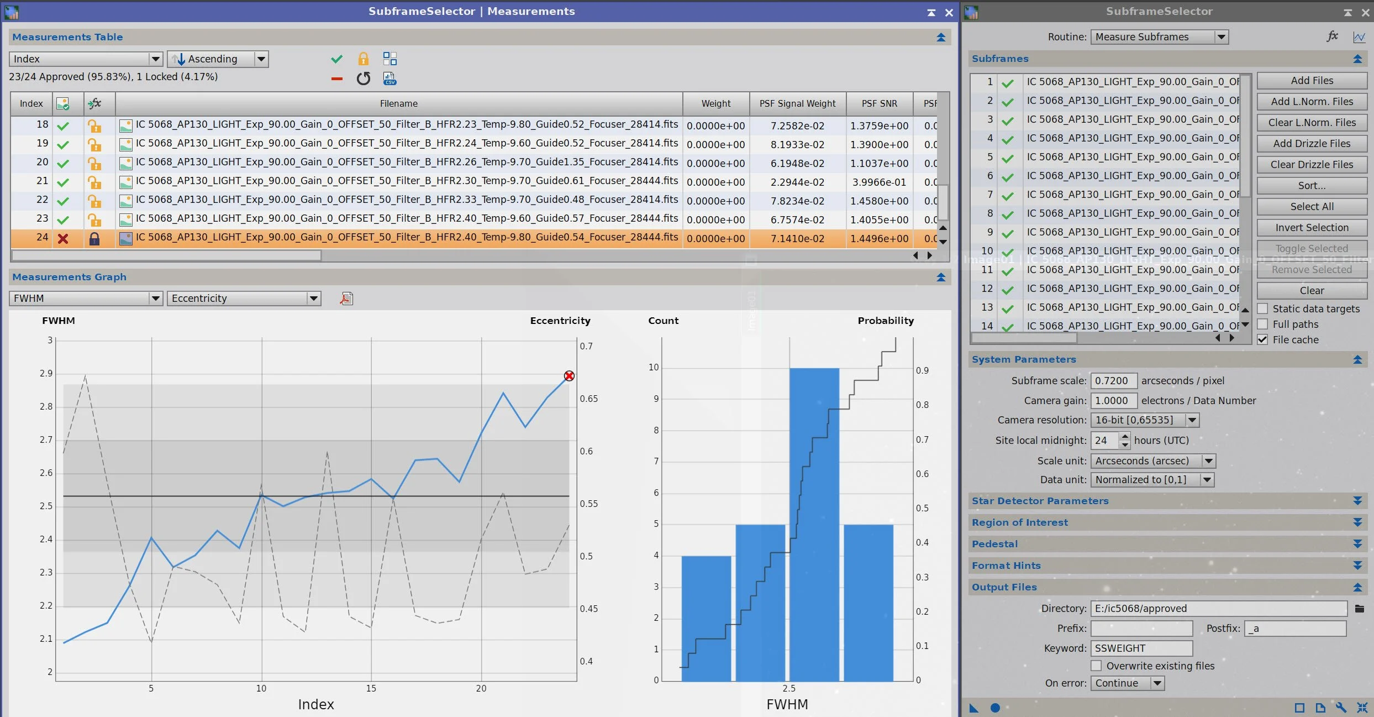The height and width of the screenshot is (717, 1374).
Task: Sort table by PSF SNR column header
Action: [879, 103]
